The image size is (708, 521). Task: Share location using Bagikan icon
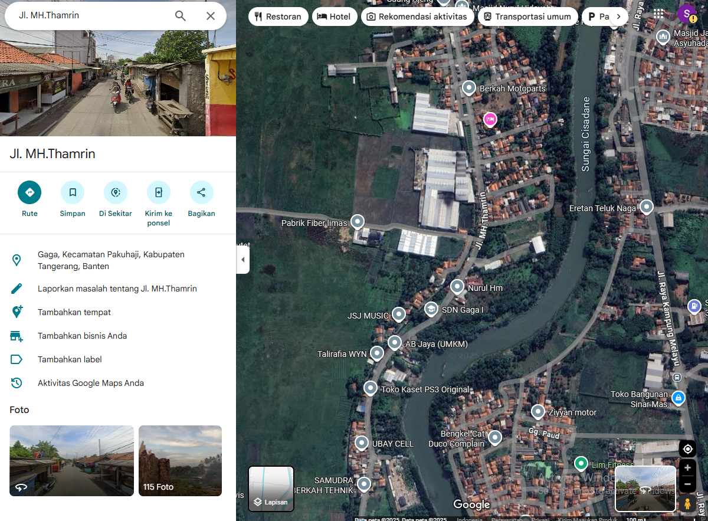coord(201,192)
